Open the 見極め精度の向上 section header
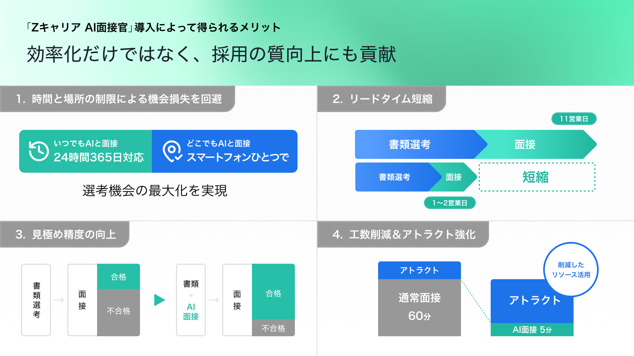Screen dimensions: 634x356 65,234
